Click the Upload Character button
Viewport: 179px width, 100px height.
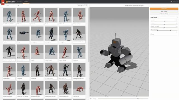click(164, 14)
